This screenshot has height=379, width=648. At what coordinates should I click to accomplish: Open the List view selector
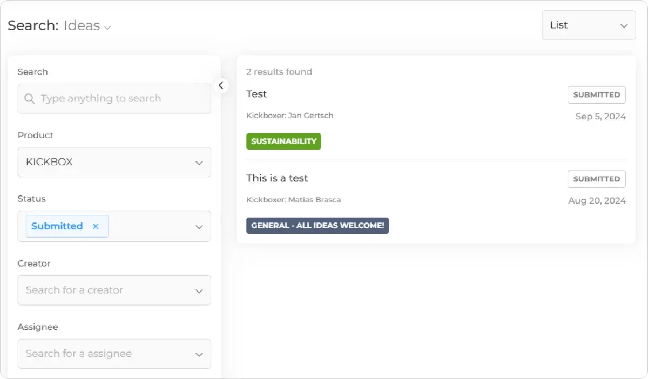(x=589, y=25)
